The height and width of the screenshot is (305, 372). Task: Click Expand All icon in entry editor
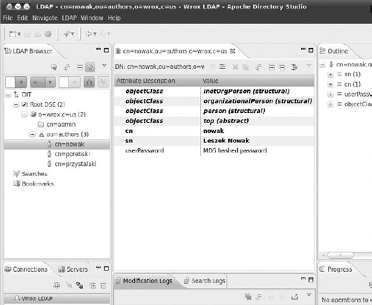(x=272, y=67)
